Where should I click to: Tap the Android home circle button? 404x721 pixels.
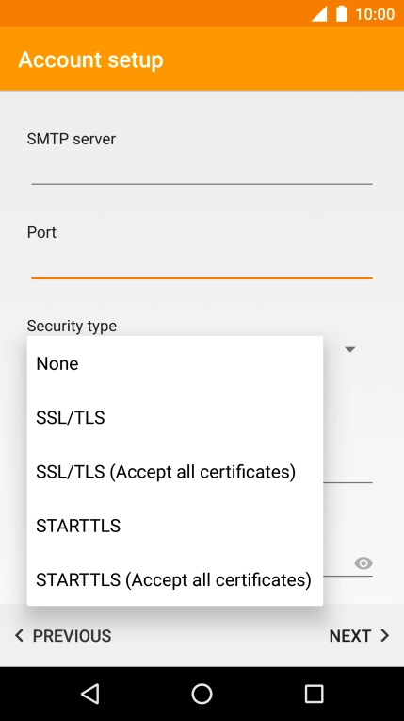click(x=202, y=694)
